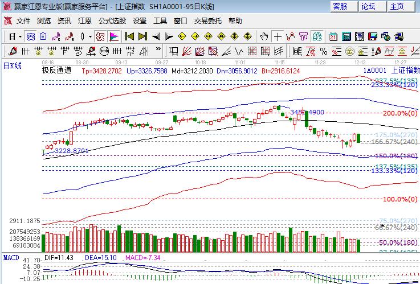Click the 客服 button
Screen dimensions: 420x284
tap(340, 6)
